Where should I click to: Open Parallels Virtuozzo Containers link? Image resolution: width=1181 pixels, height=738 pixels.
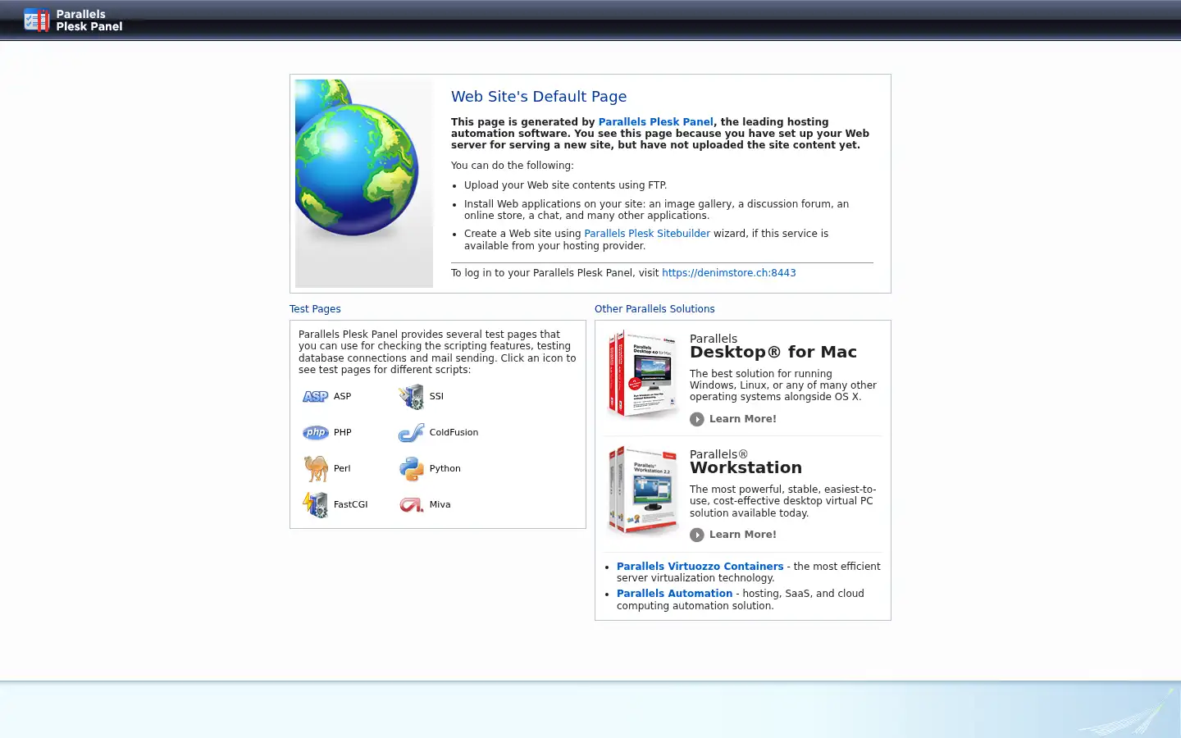[700, 567]
